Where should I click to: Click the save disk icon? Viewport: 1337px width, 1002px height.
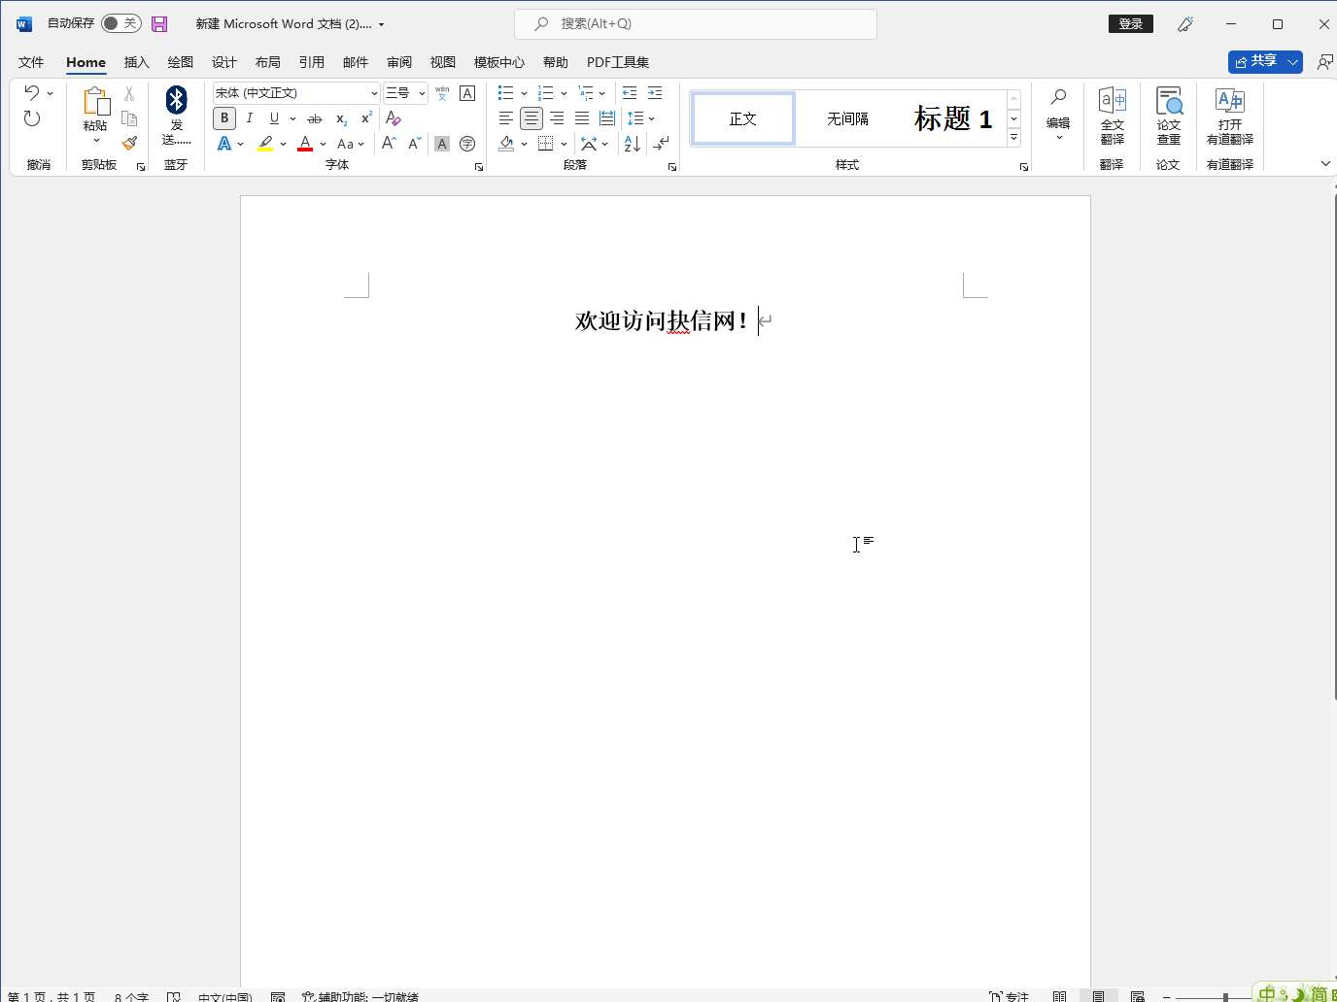159,24
